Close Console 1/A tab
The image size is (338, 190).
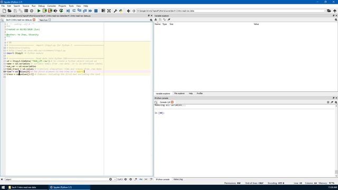[172, 102]
